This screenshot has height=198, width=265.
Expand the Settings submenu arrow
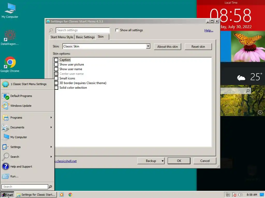coord(51,147)
